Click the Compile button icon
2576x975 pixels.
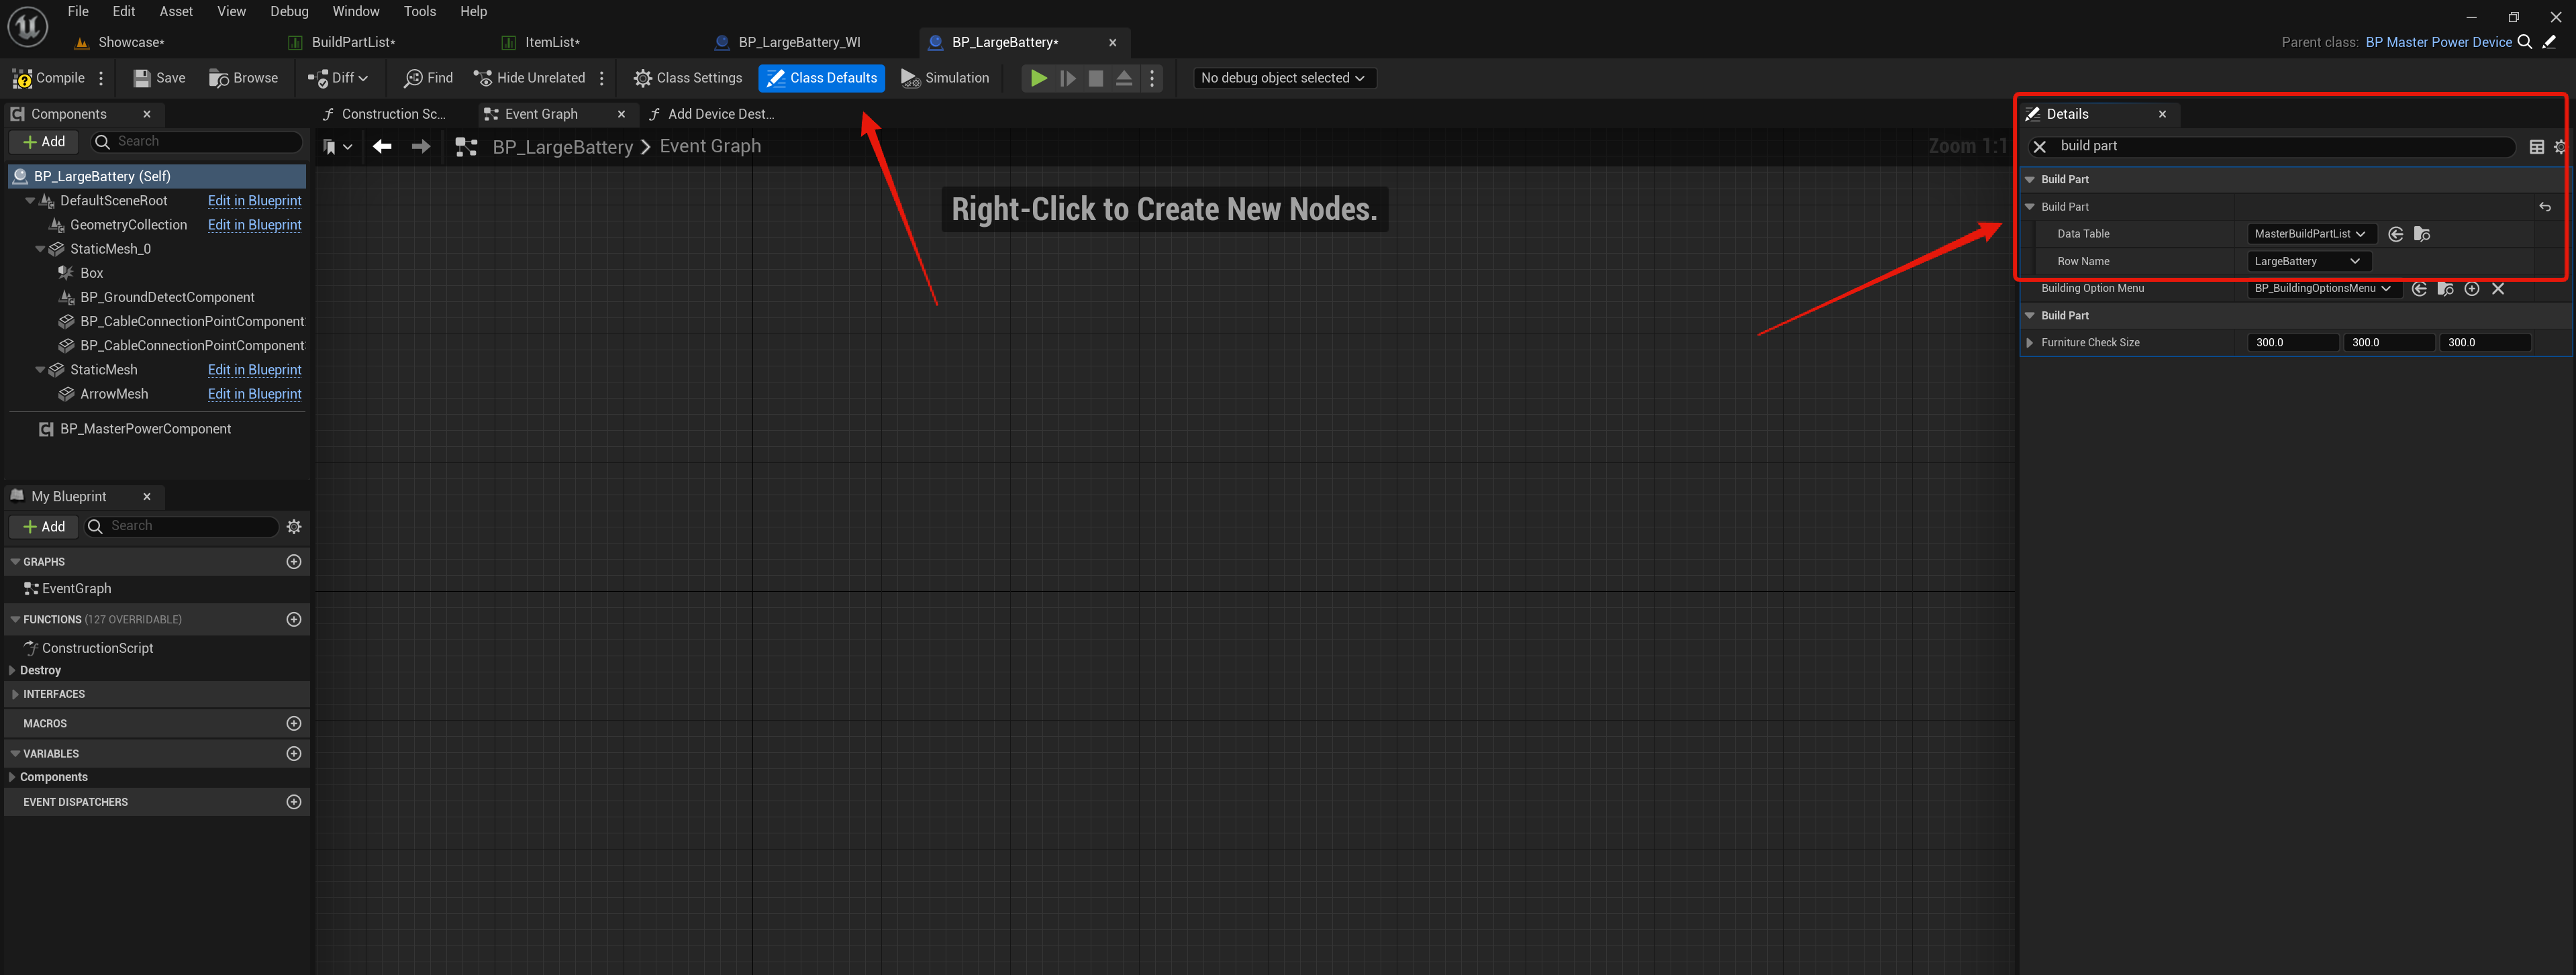click(23, 78)
